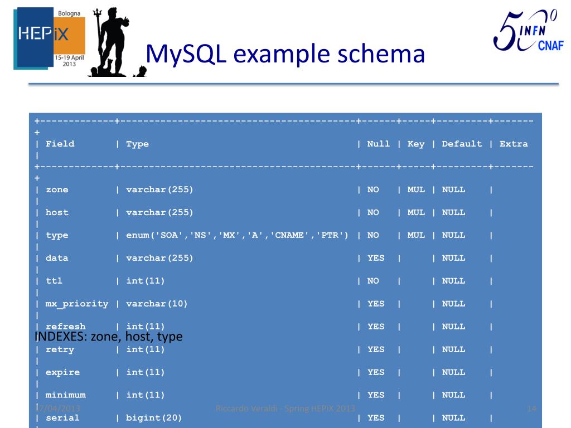The height and width of the screenshot is (428, 571).
Task: Click the enum('SOA','NS','MX'...) type value
Action: pyautogui.click(x=237, y=236)
